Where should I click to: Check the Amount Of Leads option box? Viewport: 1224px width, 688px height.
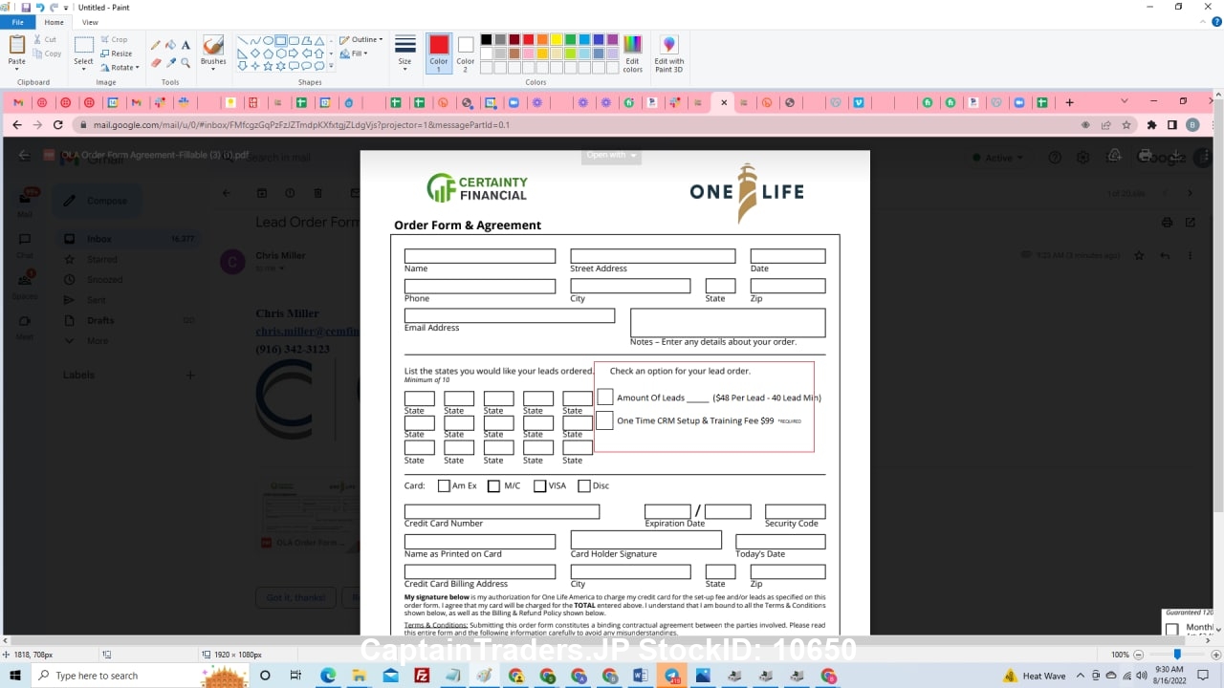point(605,397)
